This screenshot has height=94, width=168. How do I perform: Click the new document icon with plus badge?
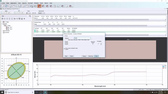pos(3,6)
